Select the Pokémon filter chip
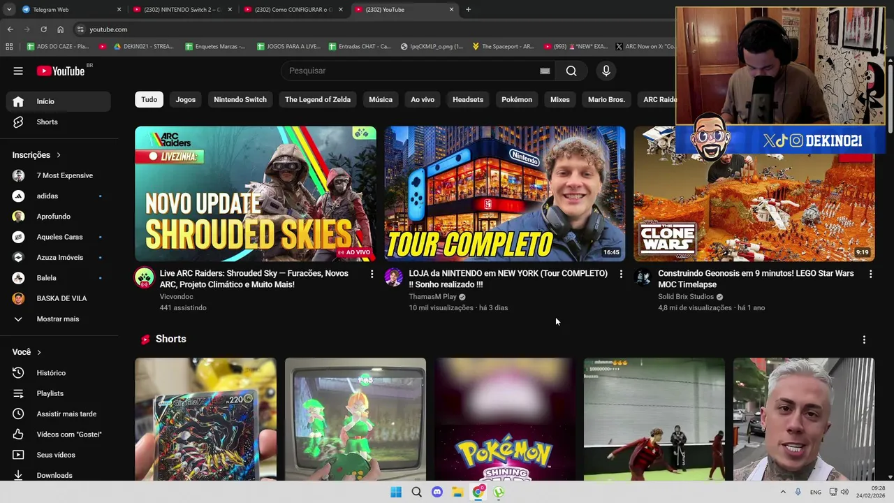This screenshot has width=894, height=503. tap(517, 99)
